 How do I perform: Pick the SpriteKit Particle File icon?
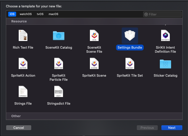pos(59,63)
